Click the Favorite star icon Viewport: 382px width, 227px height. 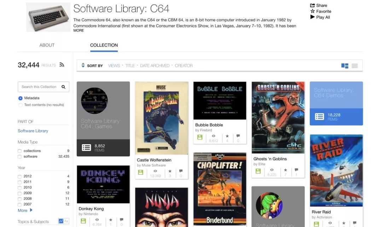click(x=312, y=11)
